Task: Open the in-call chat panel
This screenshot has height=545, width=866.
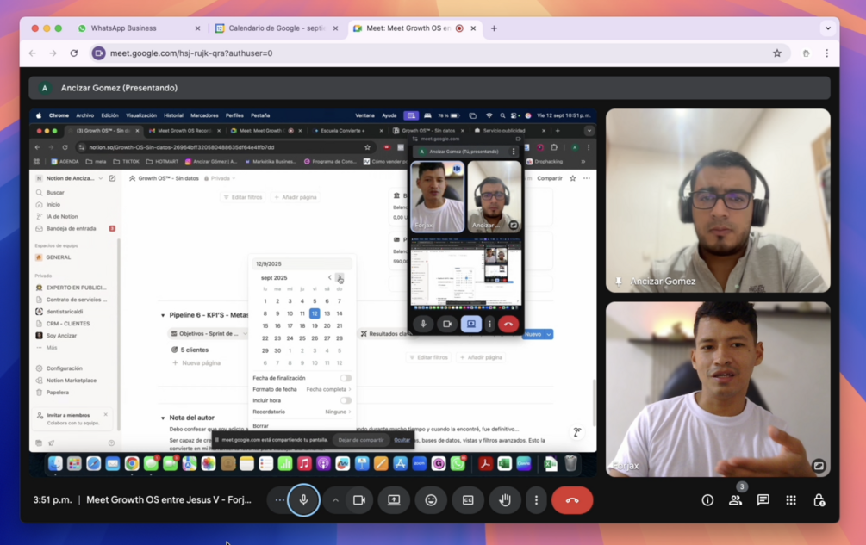Action: [763, 500]
